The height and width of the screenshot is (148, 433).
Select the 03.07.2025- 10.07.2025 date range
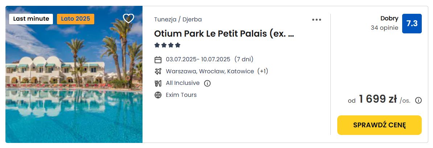point(198,59)
